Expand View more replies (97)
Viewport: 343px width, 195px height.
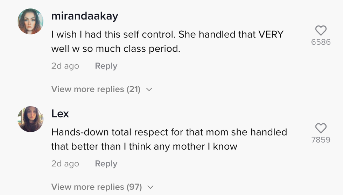click(x=96, y=187)
